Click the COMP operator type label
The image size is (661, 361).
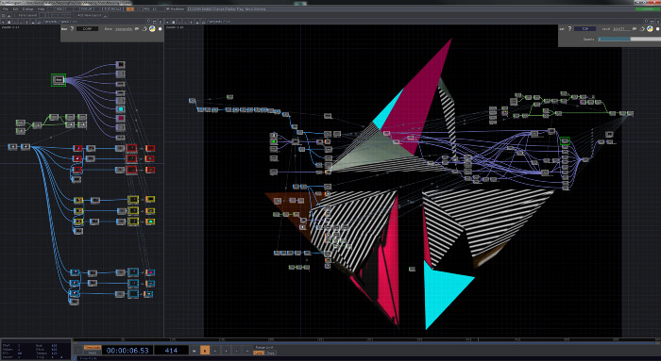87,28
